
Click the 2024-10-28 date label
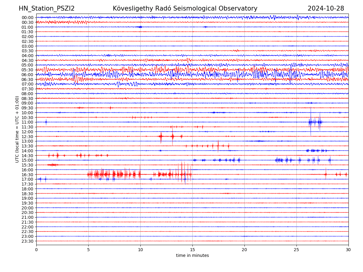coord(325,8)
